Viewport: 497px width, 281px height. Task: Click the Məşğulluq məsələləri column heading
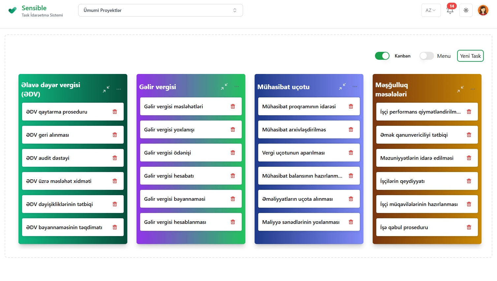point(391,89)
